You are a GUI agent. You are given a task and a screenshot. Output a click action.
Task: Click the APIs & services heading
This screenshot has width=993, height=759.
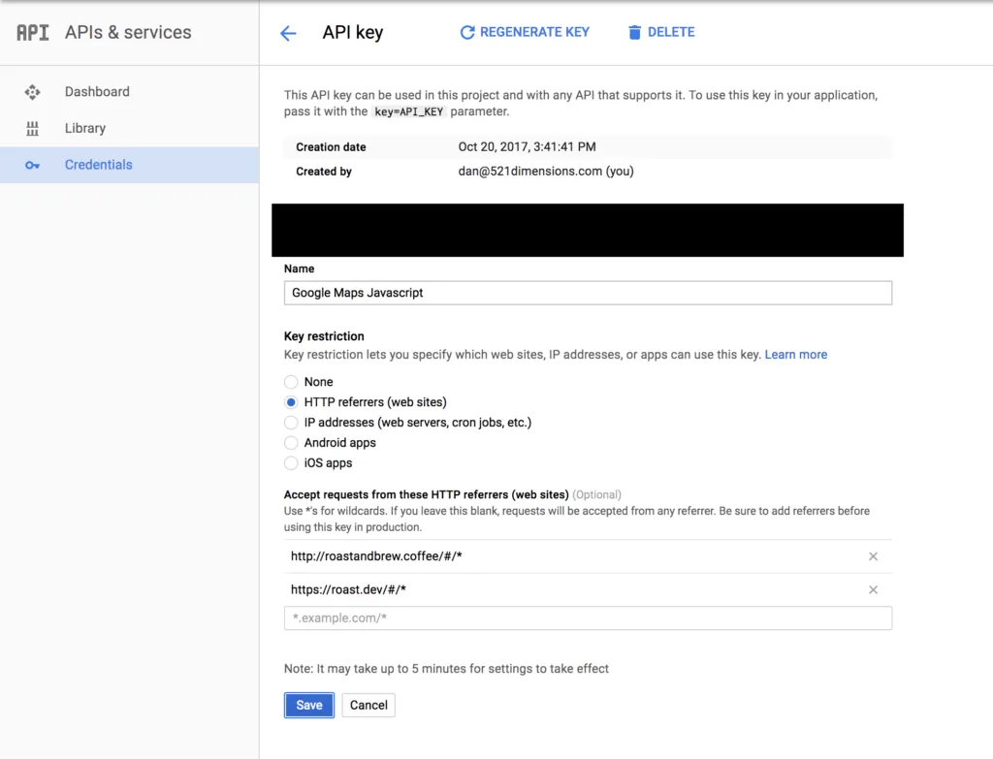click(128, 32)
